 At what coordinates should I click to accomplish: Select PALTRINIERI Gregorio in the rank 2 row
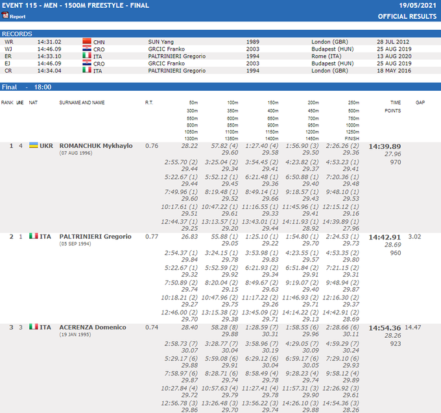point(95,237)
